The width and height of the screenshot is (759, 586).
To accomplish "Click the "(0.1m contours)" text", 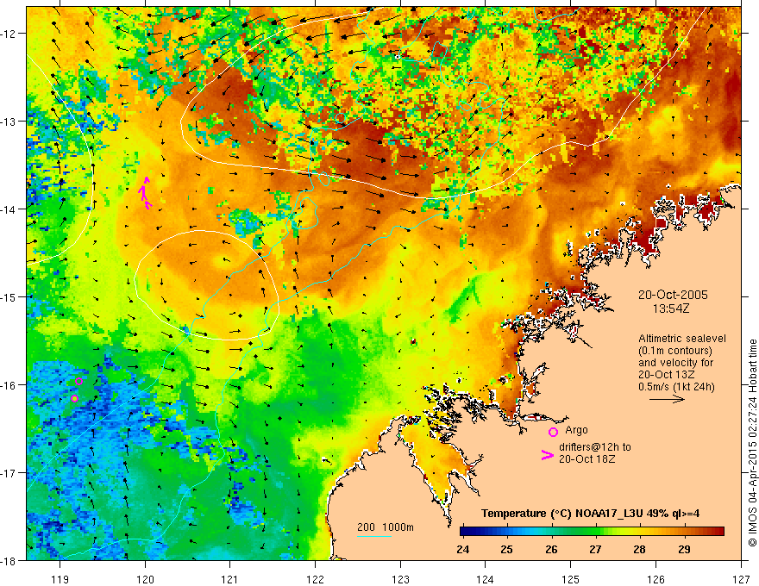I will [x=675, y=351].
